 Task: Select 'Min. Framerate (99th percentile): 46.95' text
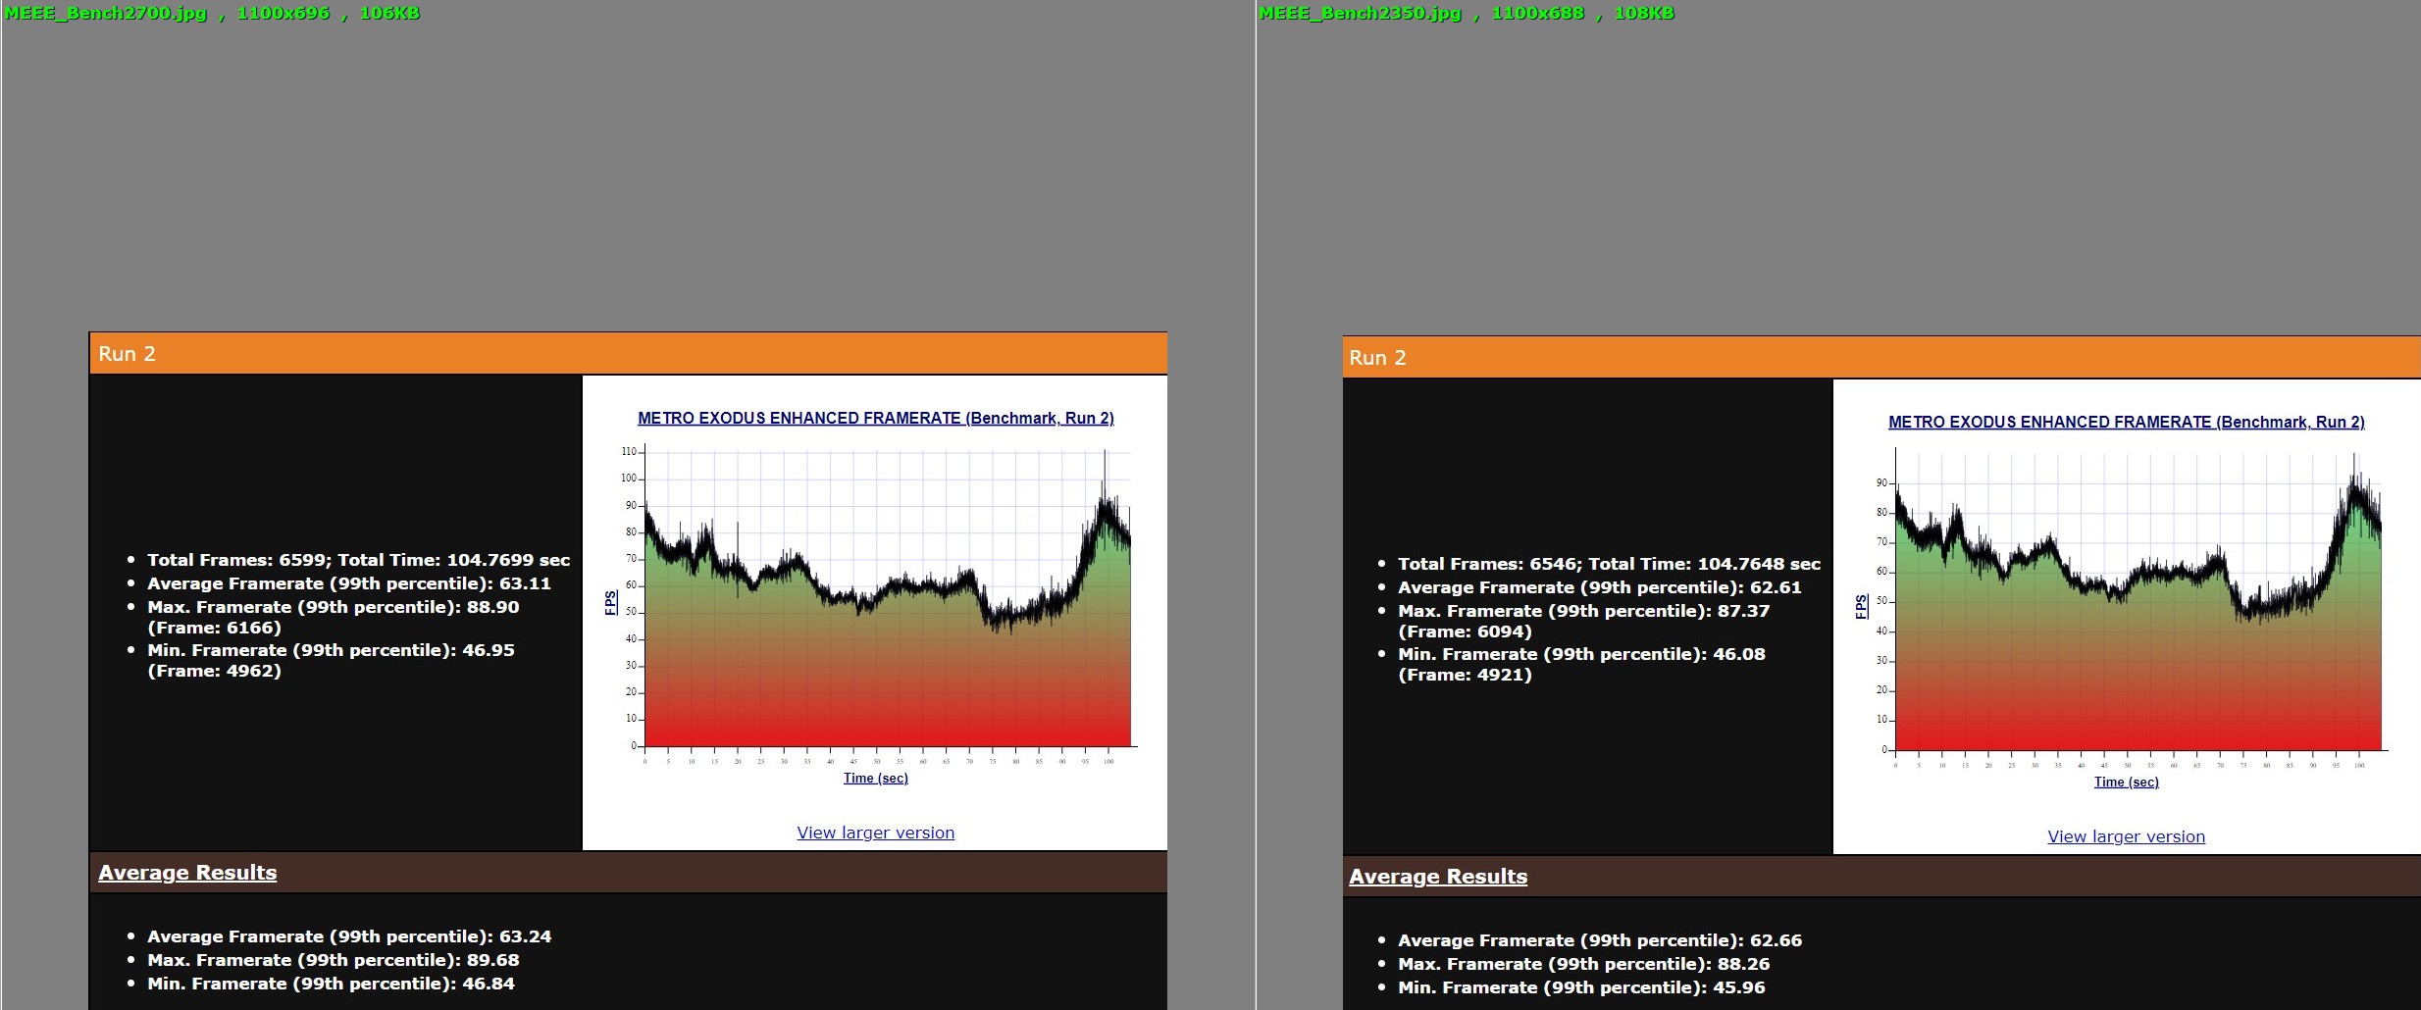(331, 650)
